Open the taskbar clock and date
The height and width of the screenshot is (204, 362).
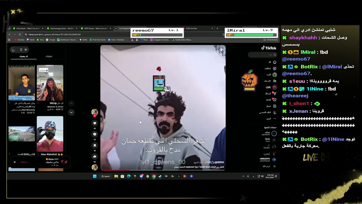(x=270, y=176)
